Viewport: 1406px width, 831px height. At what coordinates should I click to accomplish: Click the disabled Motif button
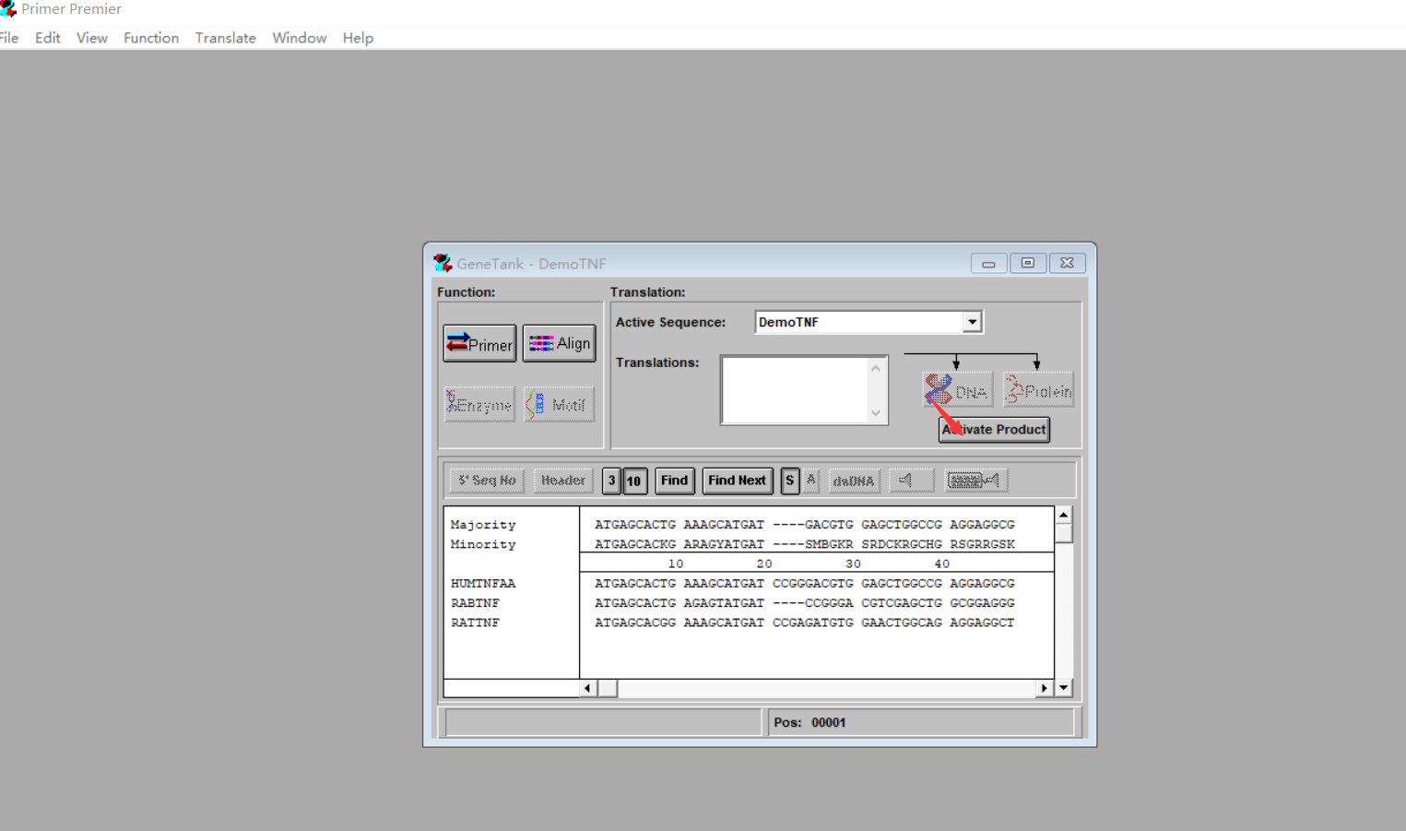click(559, 404)
